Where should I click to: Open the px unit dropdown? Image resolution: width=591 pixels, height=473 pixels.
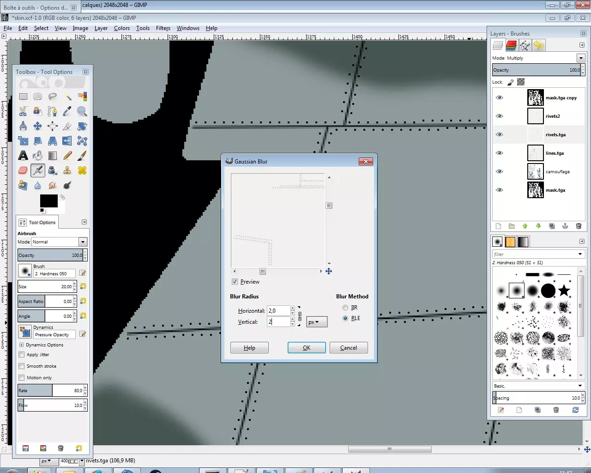(x=317, y=322)
